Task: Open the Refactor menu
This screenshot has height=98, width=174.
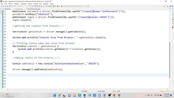Action: [x=17, y=4]
